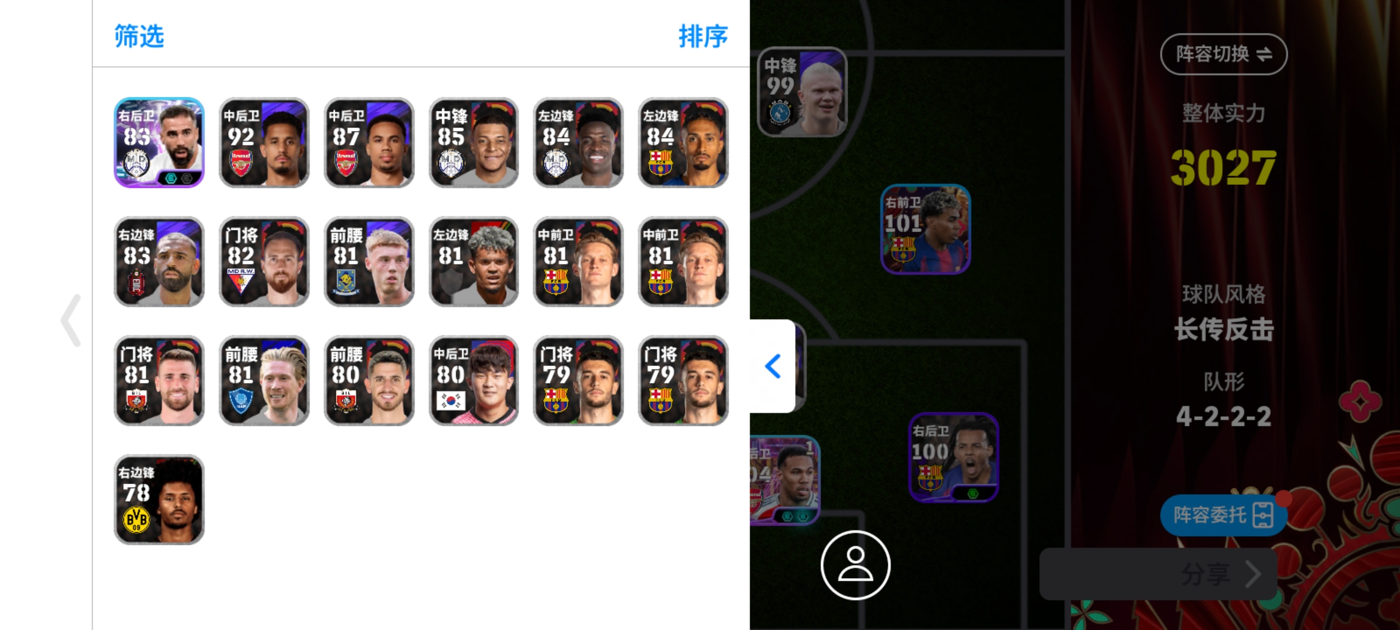1400x630 pixels.
Task: Click the grey left arrow page chevron
Action: point(71,320)
